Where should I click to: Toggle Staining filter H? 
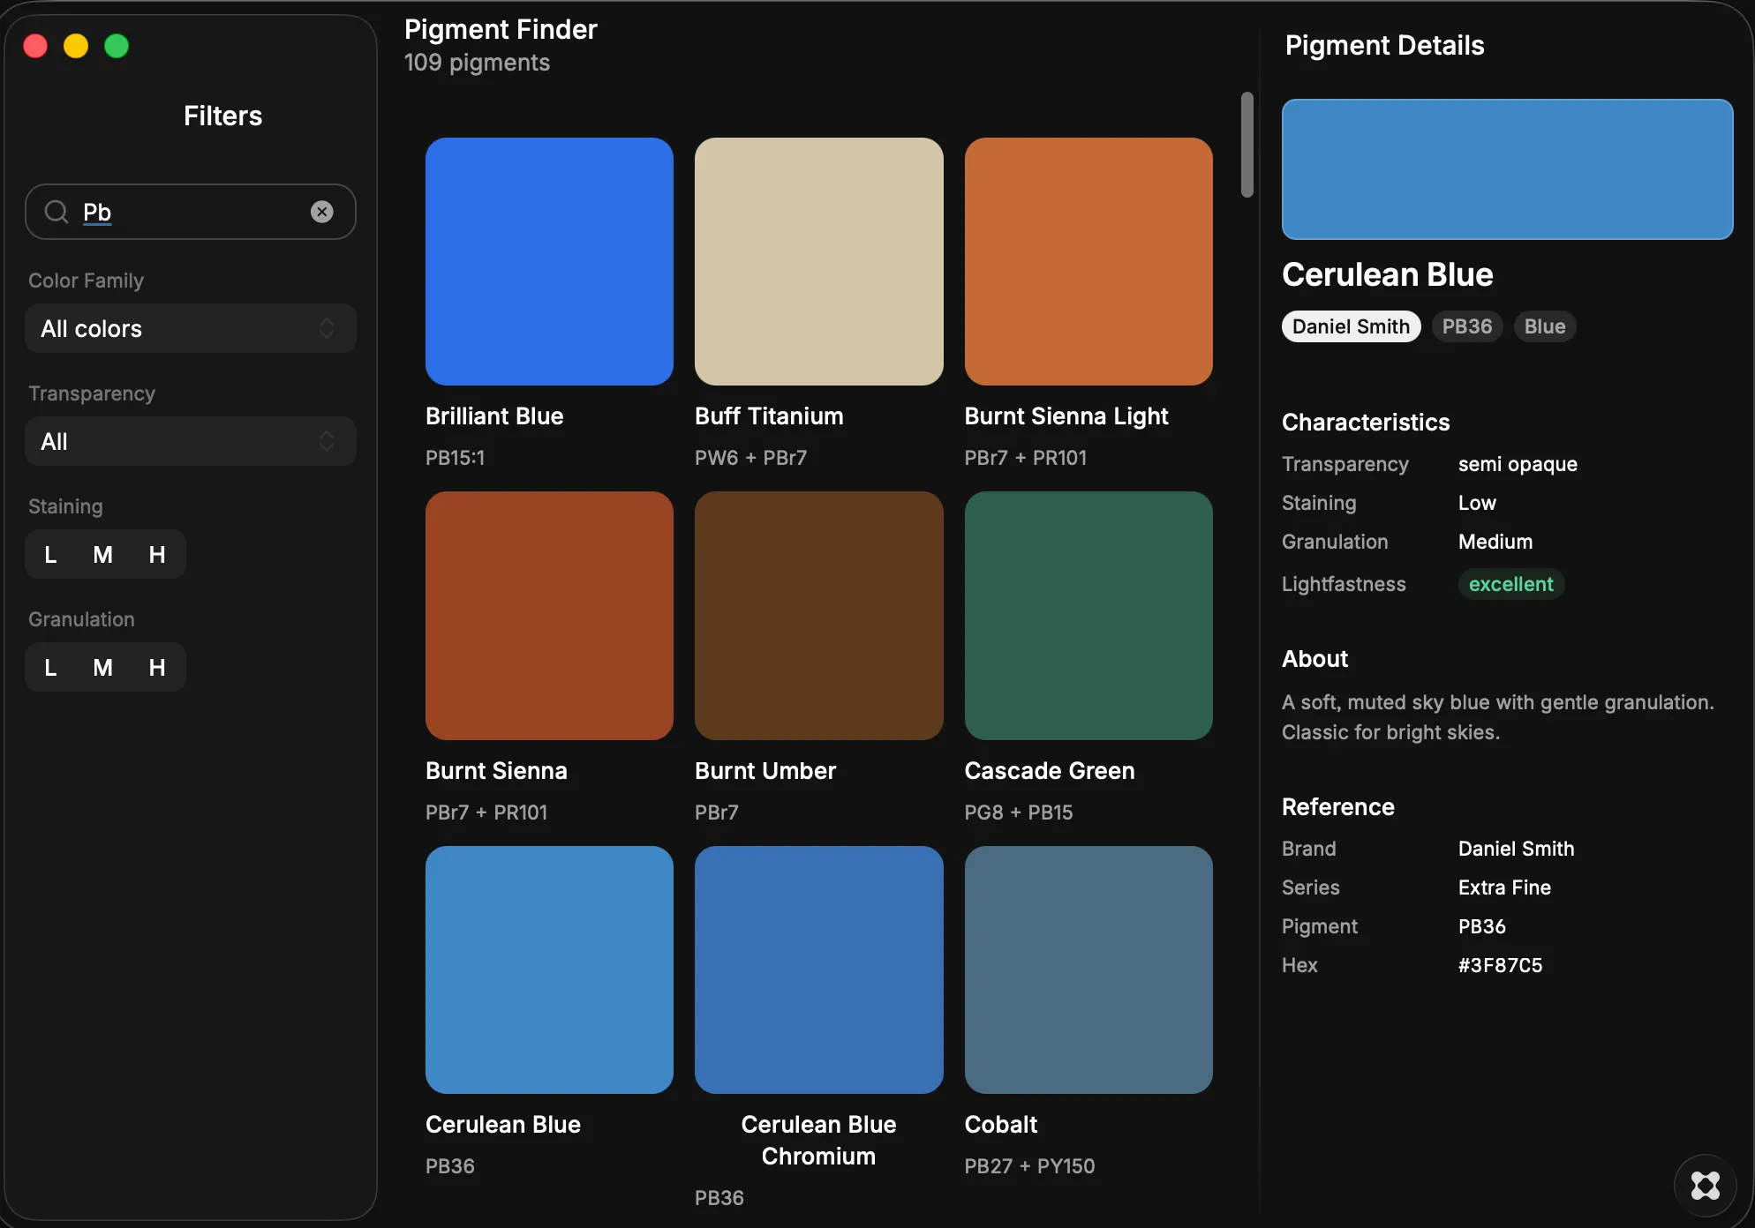pos(157,554)
